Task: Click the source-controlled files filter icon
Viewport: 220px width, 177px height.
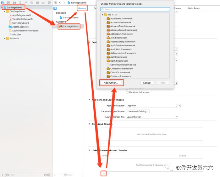Action: click(x=49, y=175)
